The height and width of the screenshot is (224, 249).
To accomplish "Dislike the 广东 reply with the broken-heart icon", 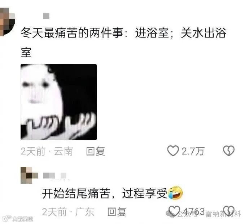I will tap(229, 211).
